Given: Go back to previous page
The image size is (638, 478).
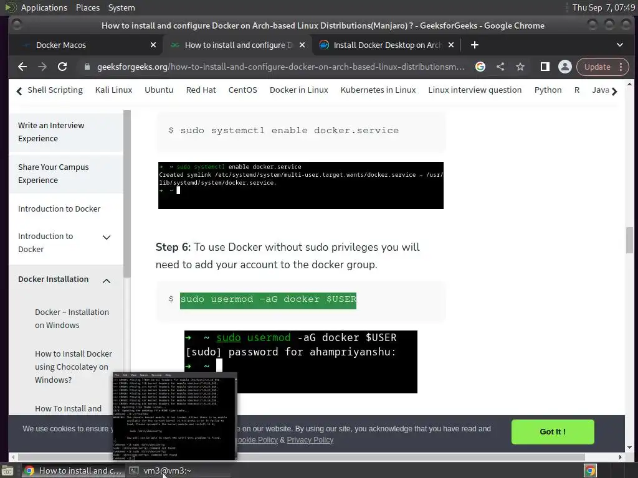Looking at the screenshot, I should pos(22,67).
